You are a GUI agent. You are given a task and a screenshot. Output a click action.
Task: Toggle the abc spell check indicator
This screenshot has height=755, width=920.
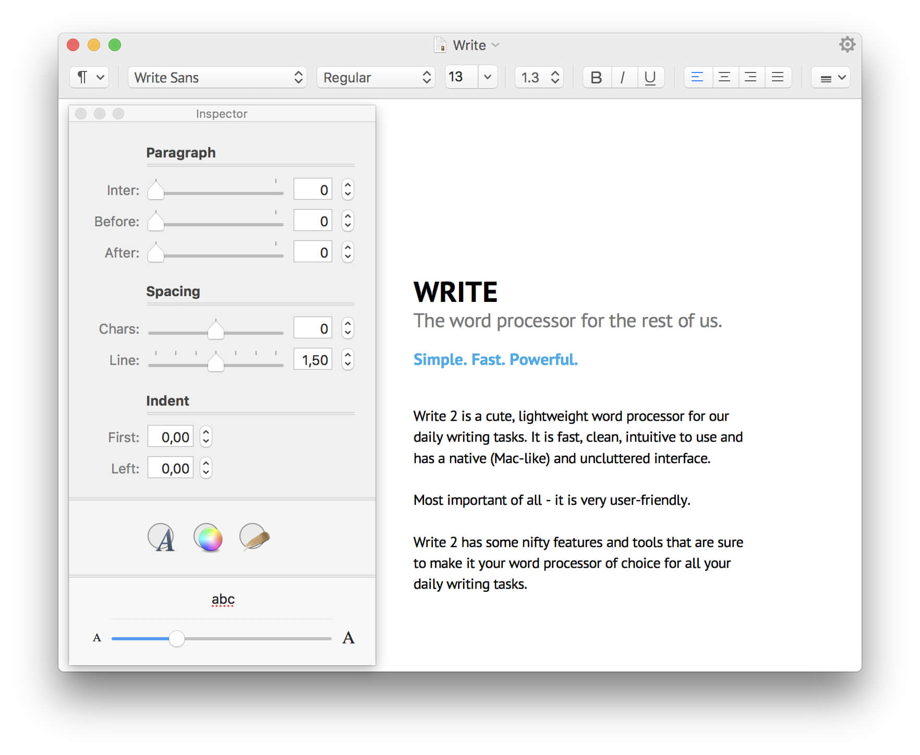pyautogui.click(x=223, y=600)
